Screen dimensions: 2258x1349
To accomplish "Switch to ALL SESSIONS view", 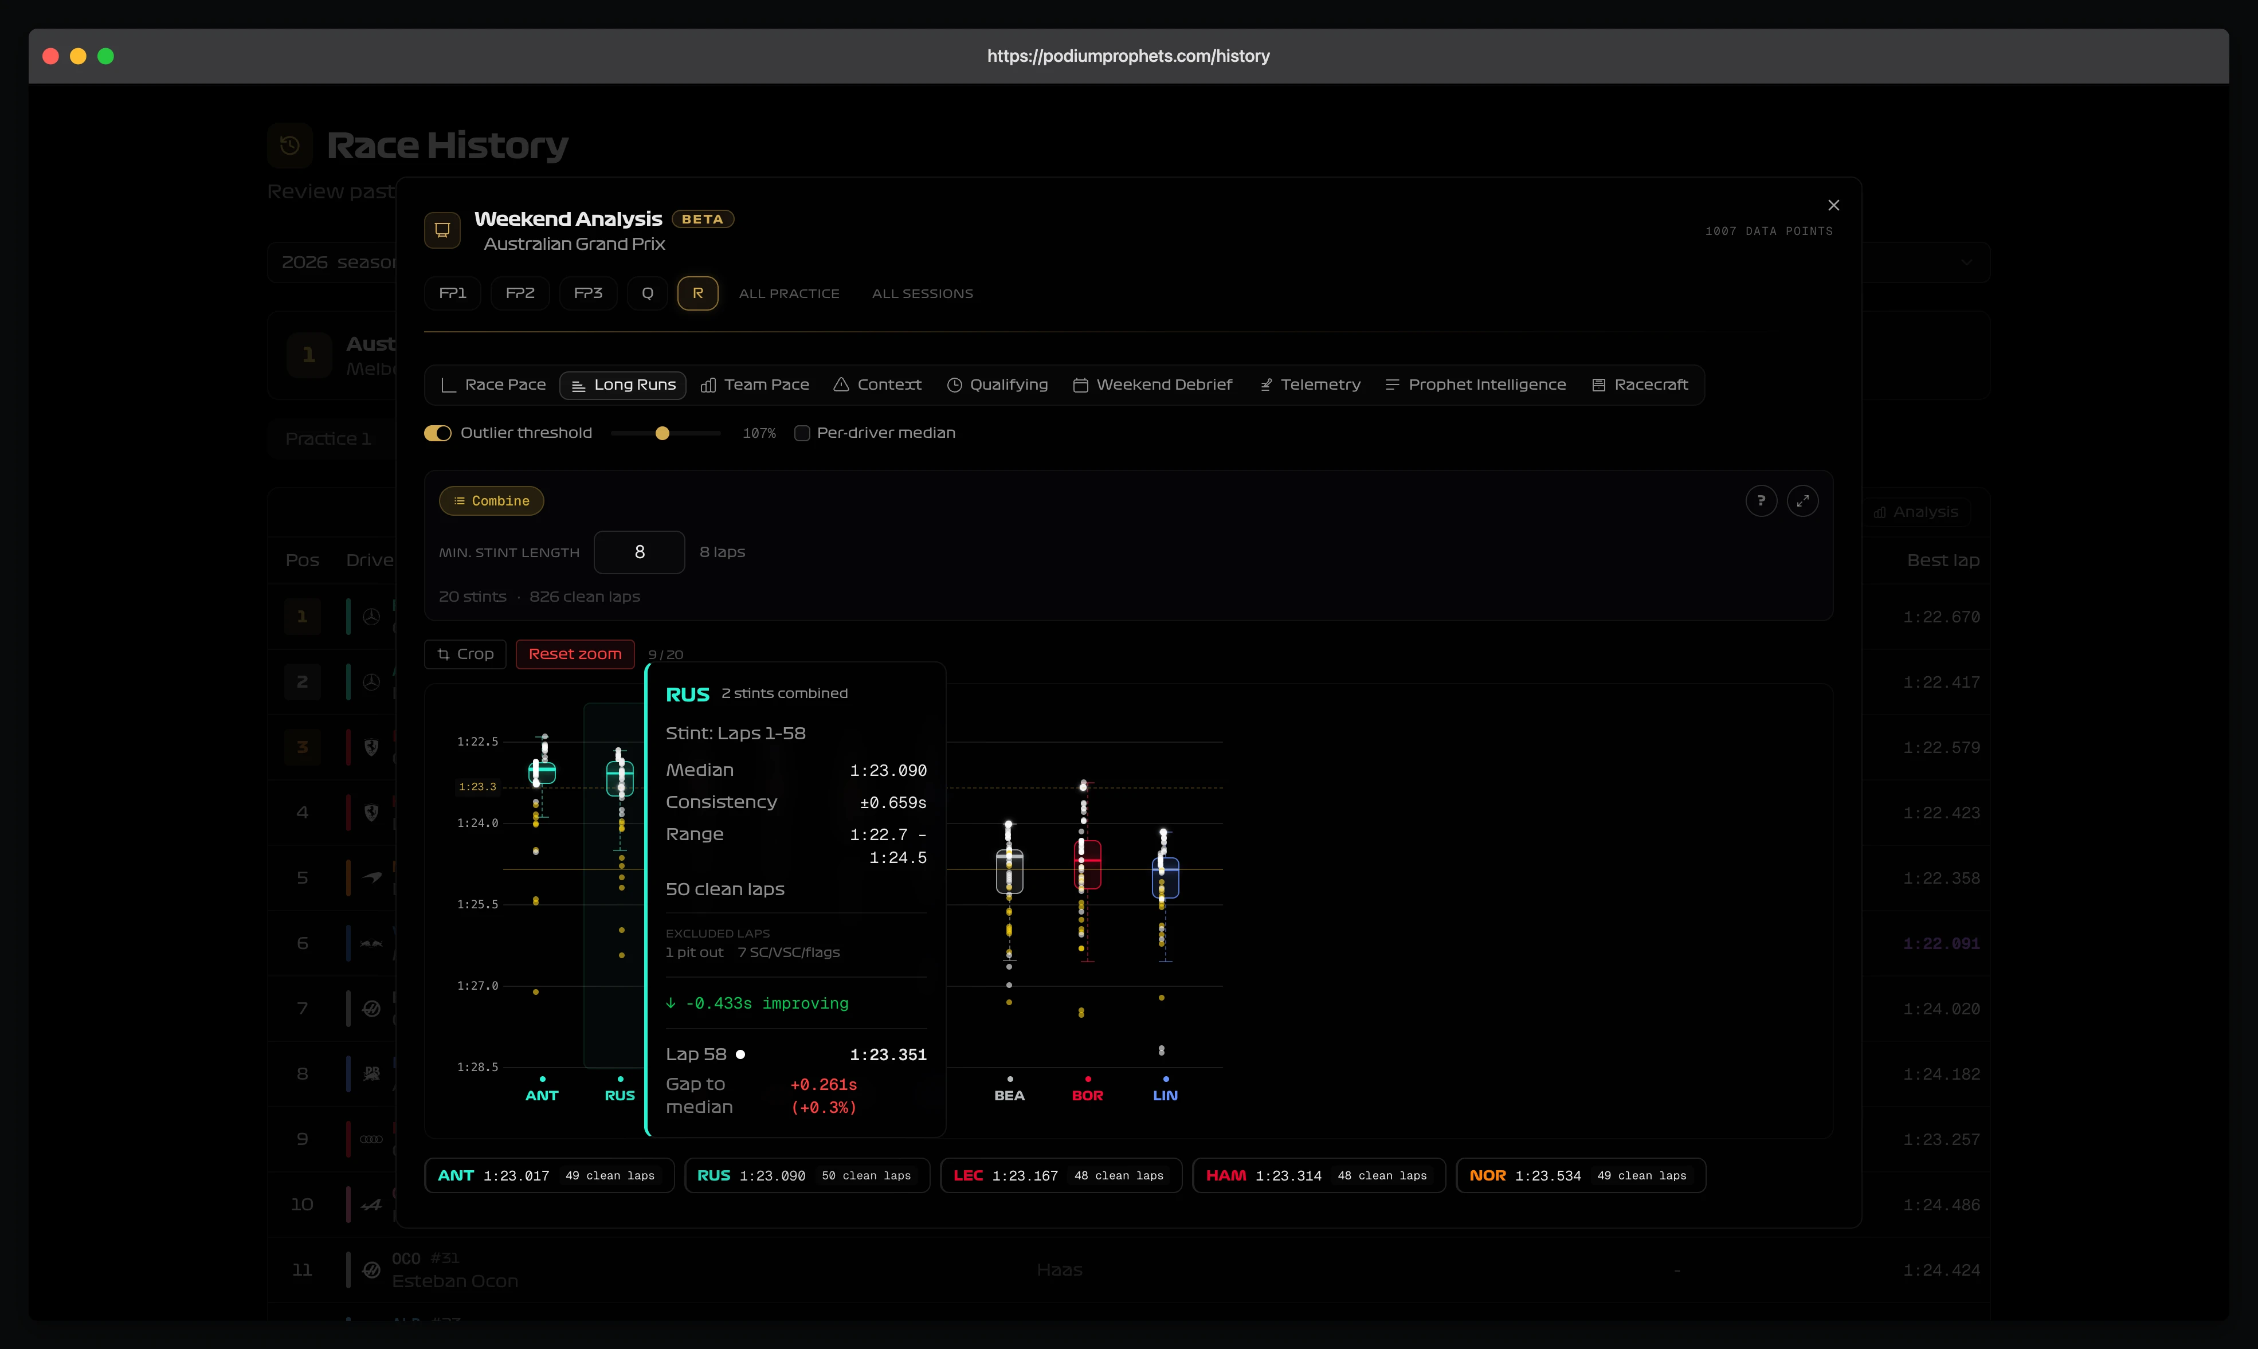I will pos(922,293).
